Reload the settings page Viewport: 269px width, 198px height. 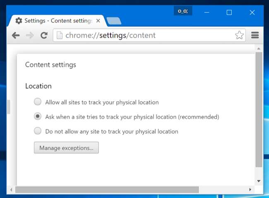tap(43, 35)
